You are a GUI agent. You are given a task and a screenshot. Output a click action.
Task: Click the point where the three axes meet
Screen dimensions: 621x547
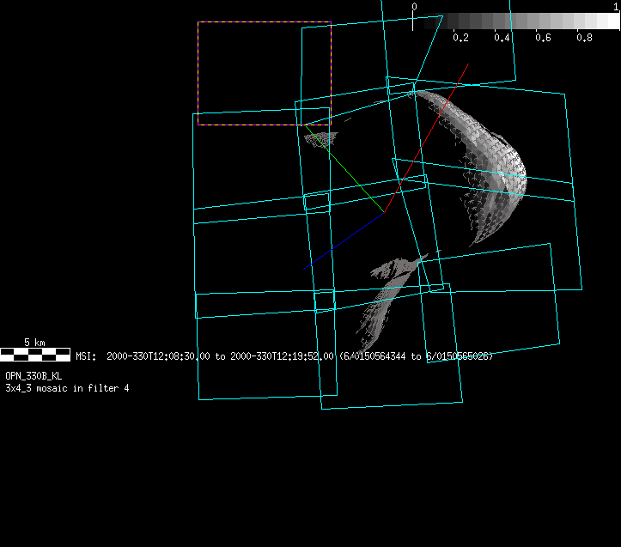(x=385, y=213)
